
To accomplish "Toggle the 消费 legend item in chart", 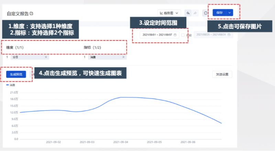I will pyautogui.click(x=11, y=85).
